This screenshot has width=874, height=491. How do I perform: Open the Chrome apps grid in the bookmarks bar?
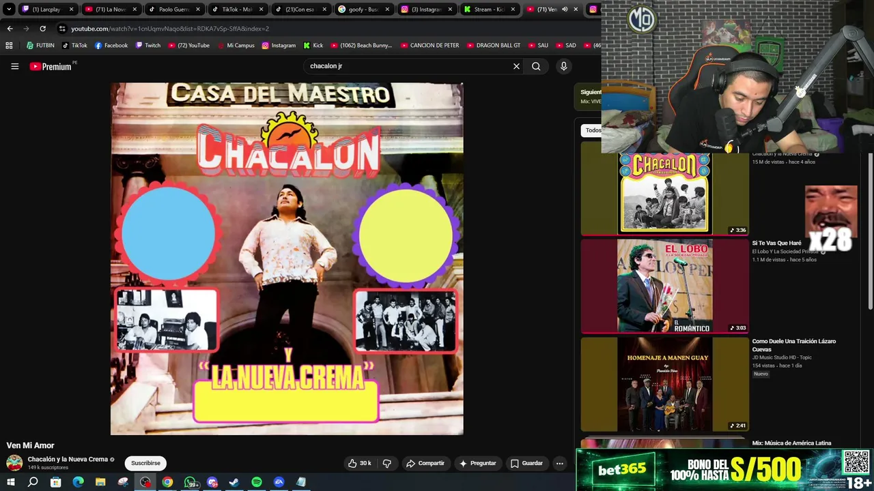9,45
